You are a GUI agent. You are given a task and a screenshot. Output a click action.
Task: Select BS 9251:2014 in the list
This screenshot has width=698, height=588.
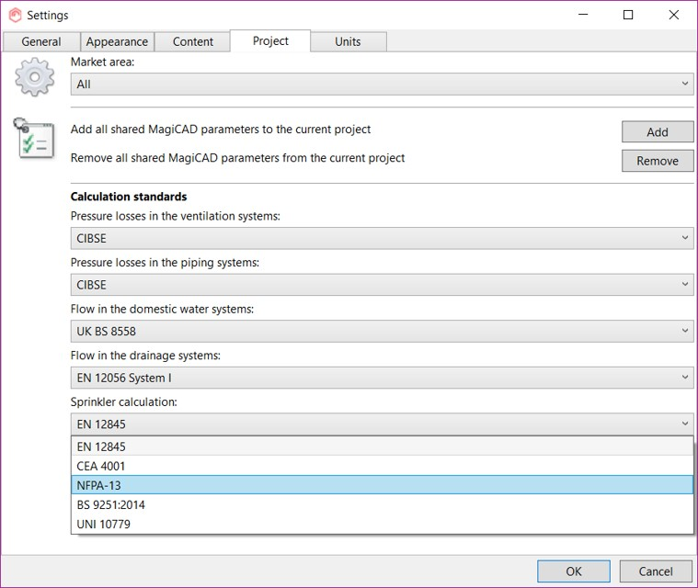(382, 504)
